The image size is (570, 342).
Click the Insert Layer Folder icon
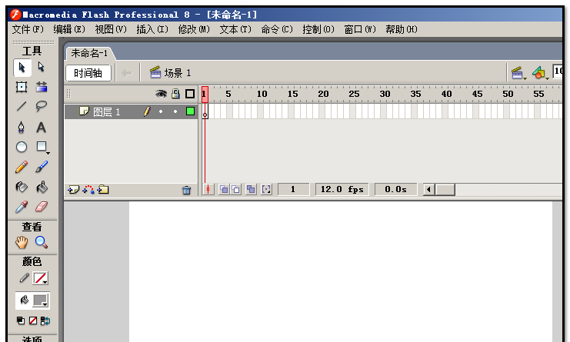(103, 190)
